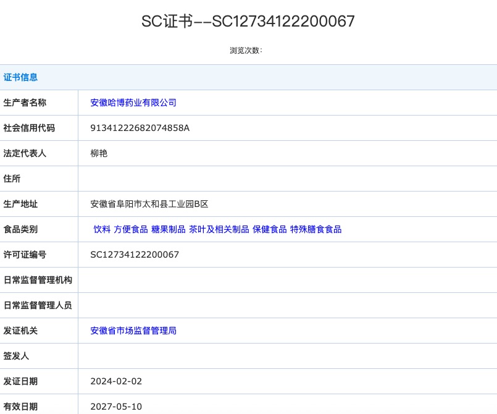Open the 保健食品 category link
Image resolution: width=497 pixels, height=414 pixels.
coord(269,229)
